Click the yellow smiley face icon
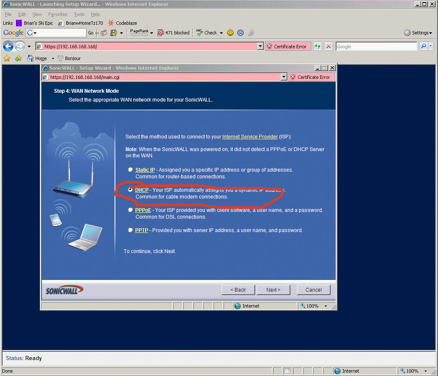The height and width of the screenshot is (376, 438). [x=230, y=33]
